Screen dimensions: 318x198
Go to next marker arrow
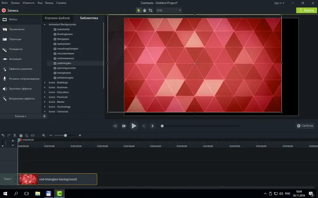click(x=153, y=126)
